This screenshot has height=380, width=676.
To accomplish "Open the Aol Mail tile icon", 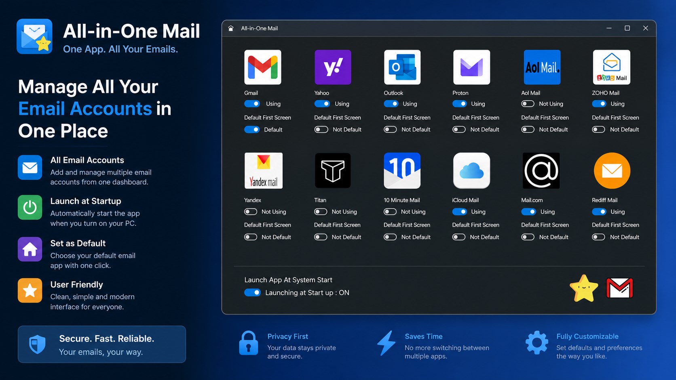I will pyautogui.click(x=542, y=67).
